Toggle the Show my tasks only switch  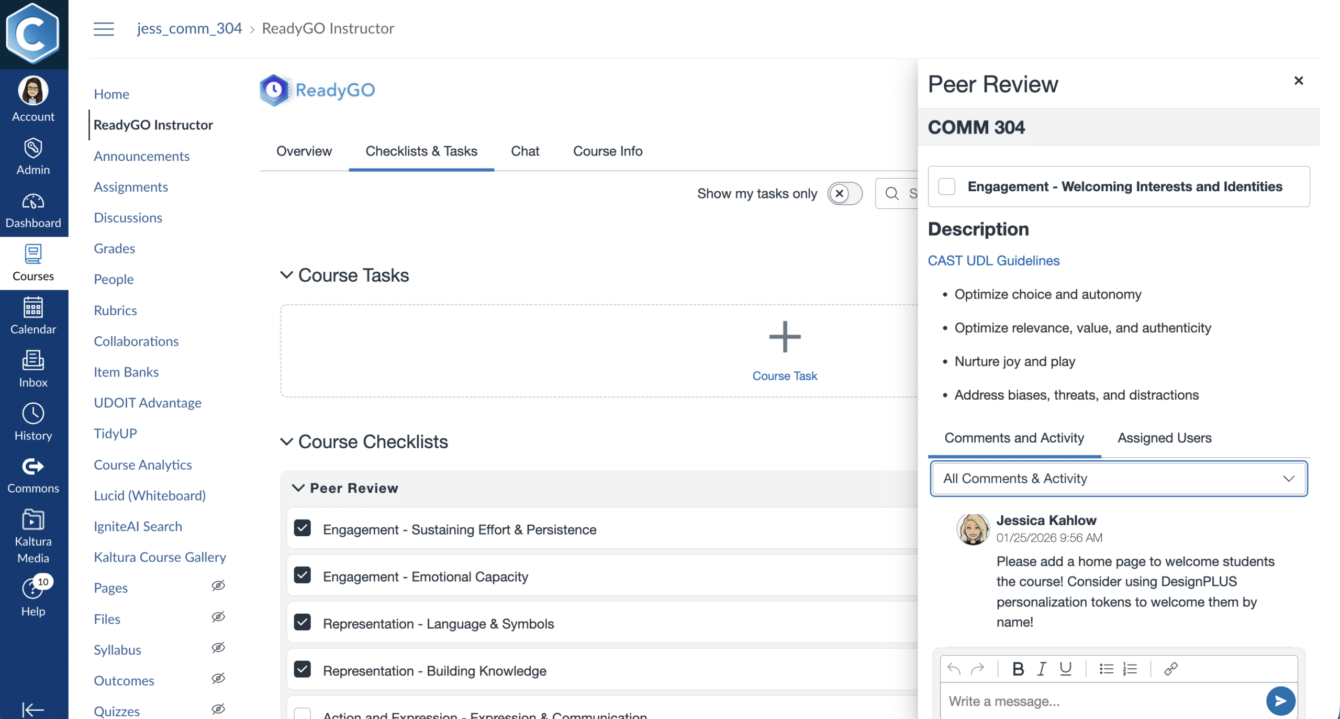(x=844, y=193)
